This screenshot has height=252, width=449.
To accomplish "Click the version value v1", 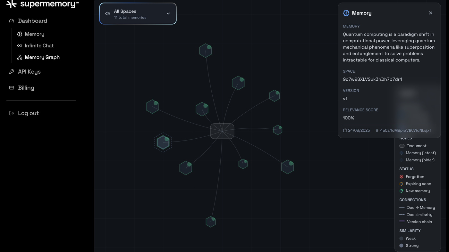I will 345,99.
